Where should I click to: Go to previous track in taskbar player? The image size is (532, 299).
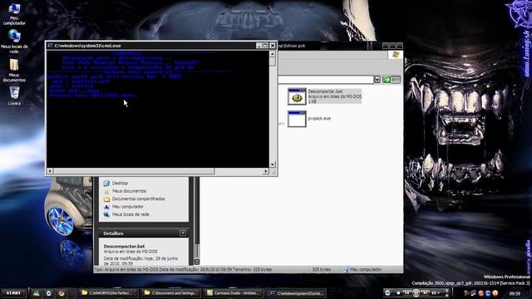point(406,293)
